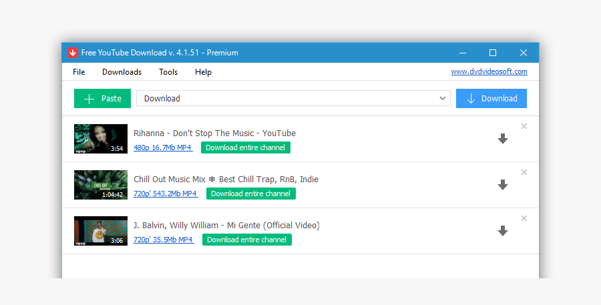The image size is (601, 305).
Task: Visit the www.dvdvideosoft.com link
Action: point(489,71)
